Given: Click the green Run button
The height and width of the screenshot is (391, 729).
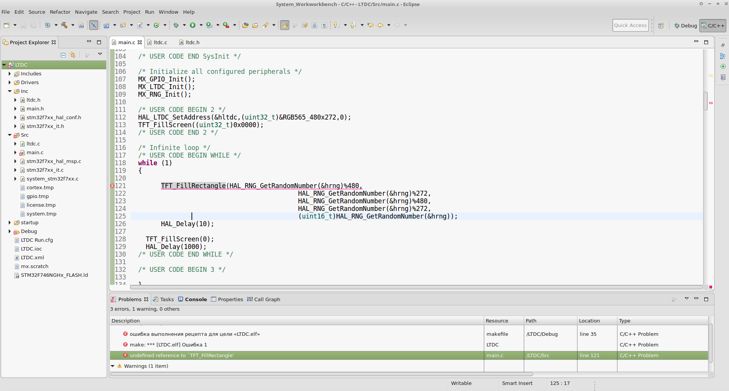Looking at the screenshot, I should tap(193, 25).
